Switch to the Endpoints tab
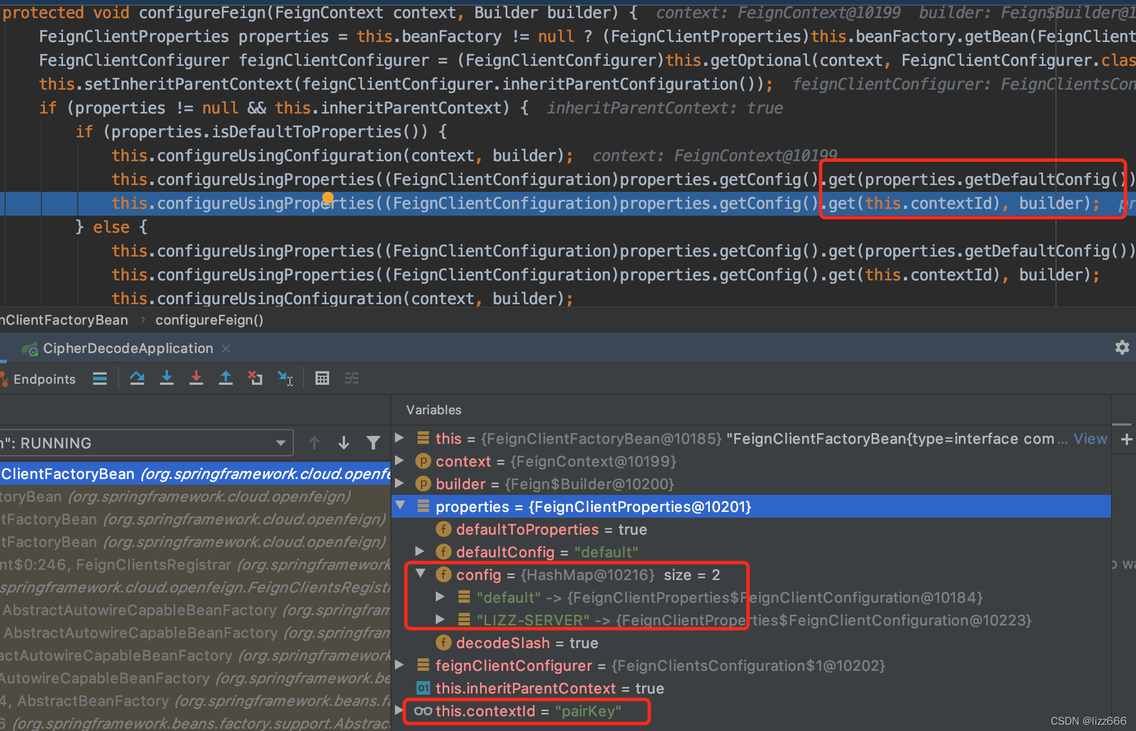This screenshot has width=1136, height=731. pos(44,379)
